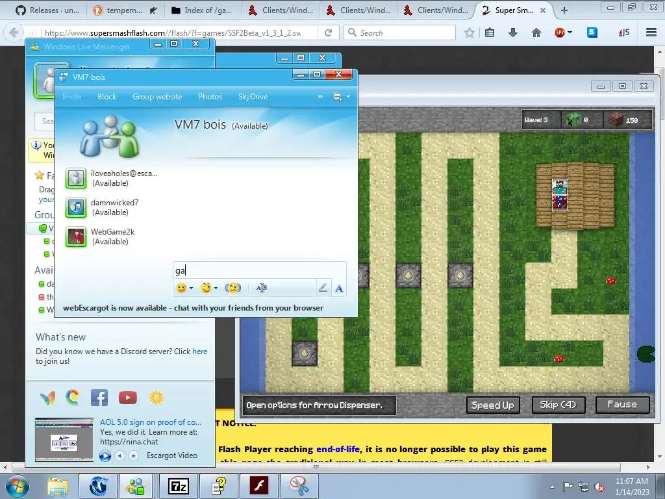Click Skip (4) game button
The width and height of the screenshot is (665, 499).
pos(558,405)
